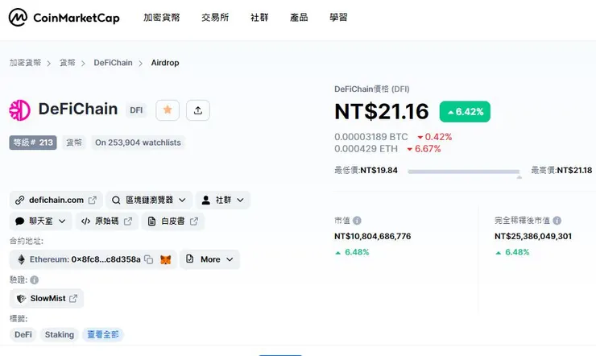Open the 產品 navigation menu
The image size is (596, 356).
(x=299, y=18)
